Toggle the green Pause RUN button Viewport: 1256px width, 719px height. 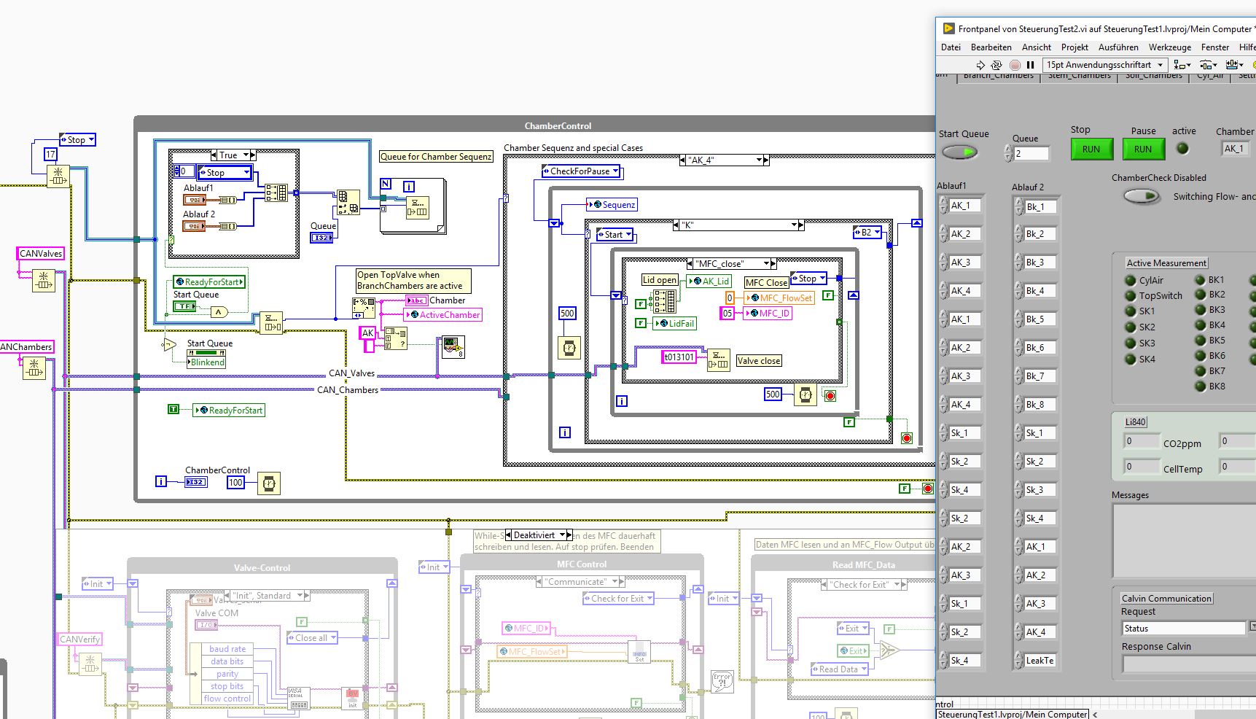tap(1143, 149)
